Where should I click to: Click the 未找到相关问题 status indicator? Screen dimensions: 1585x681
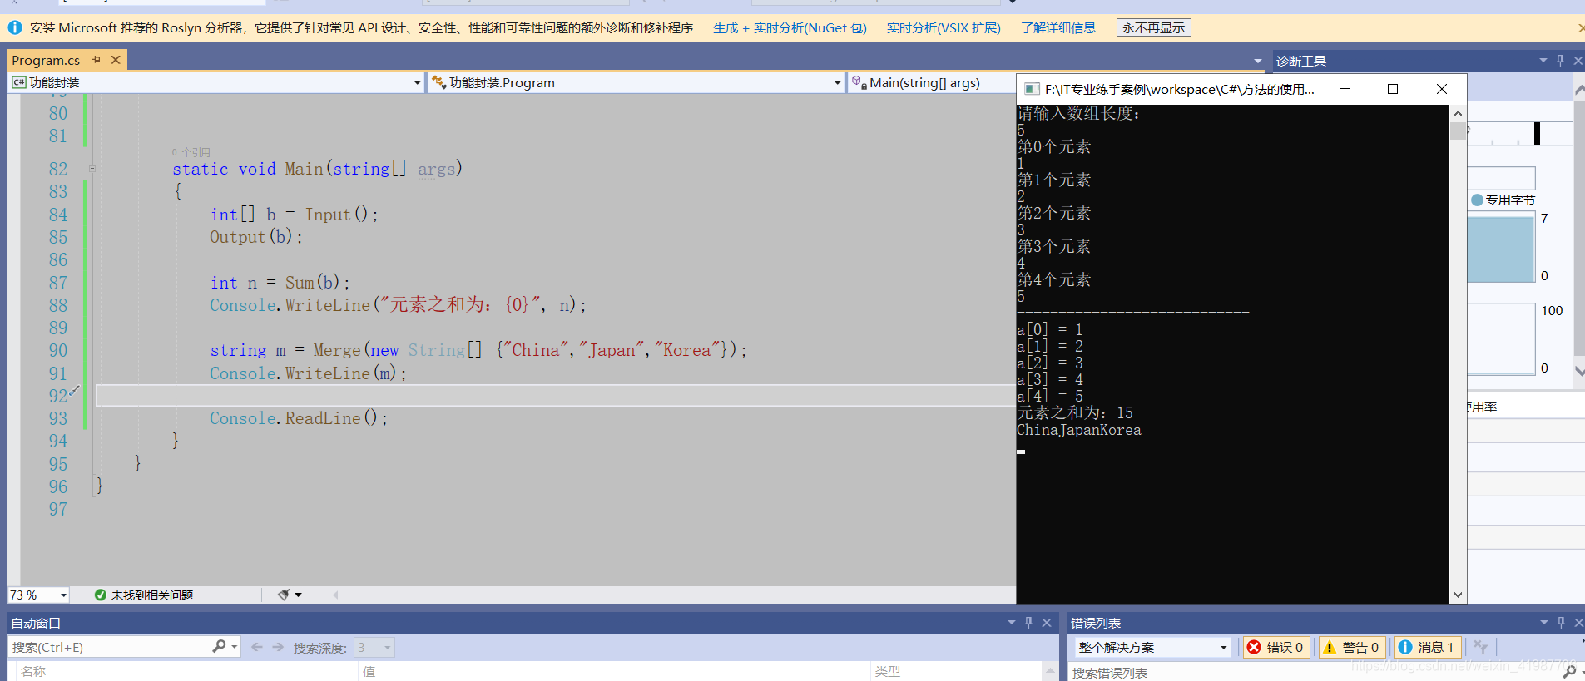click(144, 595)
